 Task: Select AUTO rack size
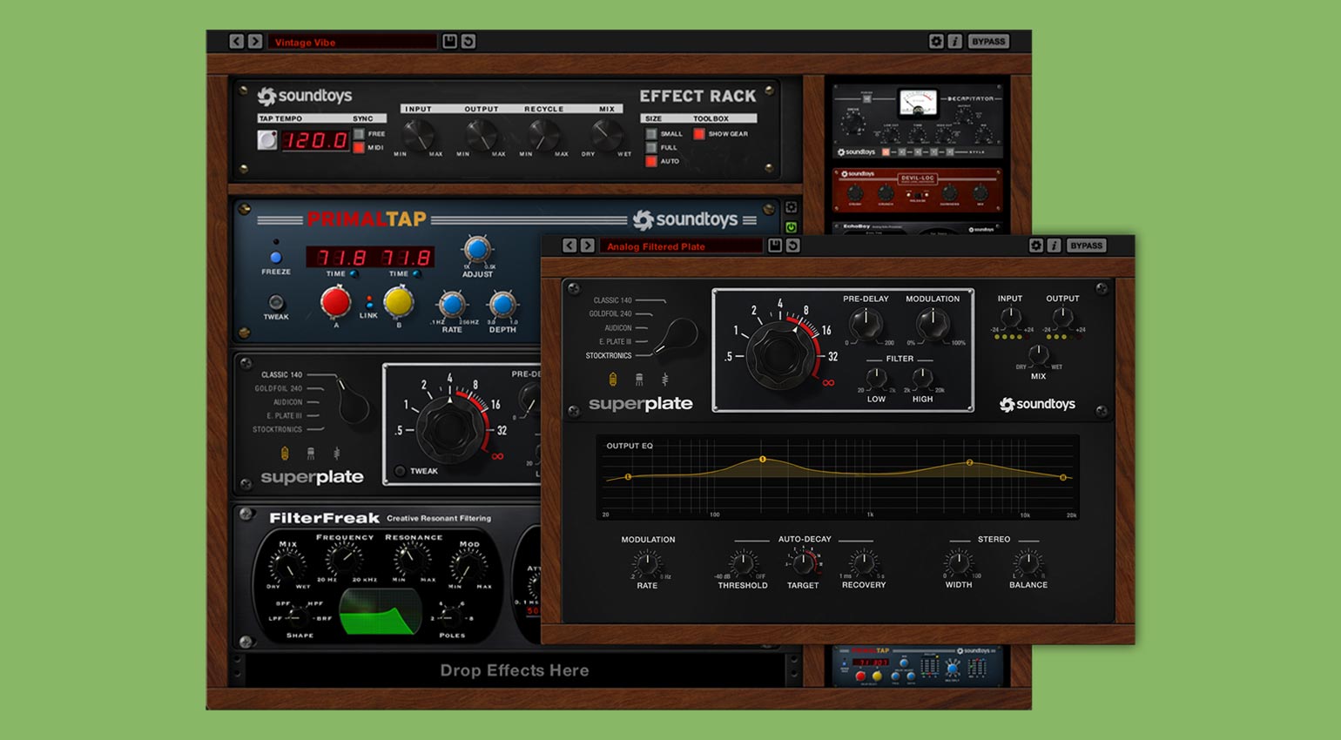[651, 161]
